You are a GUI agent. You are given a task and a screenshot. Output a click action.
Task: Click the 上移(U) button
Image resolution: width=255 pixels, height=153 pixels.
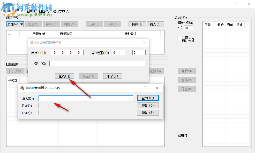tap(94, 24)
